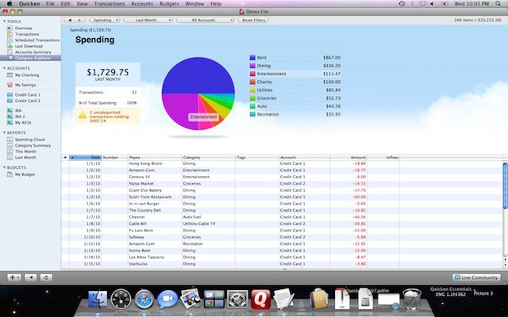
Task: Open Accounts Summary in sidebar
Action: click(33, 52)
